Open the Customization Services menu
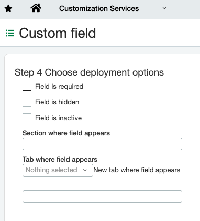This screenshot has width=200, height=221. [x=99, y=8]
